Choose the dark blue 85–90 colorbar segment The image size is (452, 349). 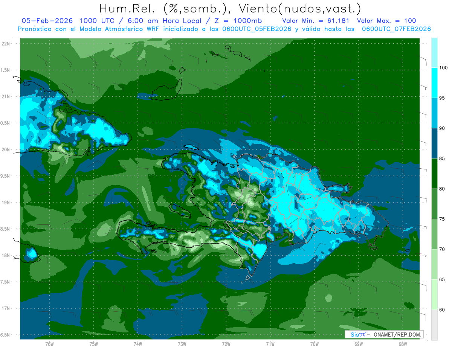coord(434,143)
